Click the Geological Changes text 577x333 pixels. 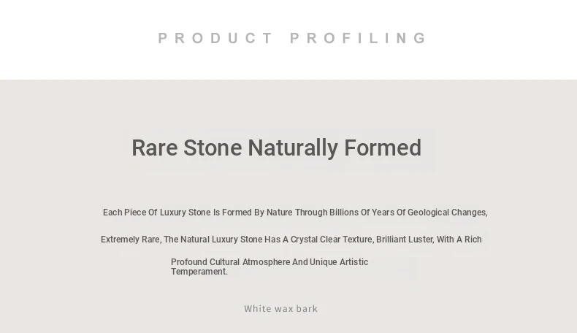click(447, 213)
